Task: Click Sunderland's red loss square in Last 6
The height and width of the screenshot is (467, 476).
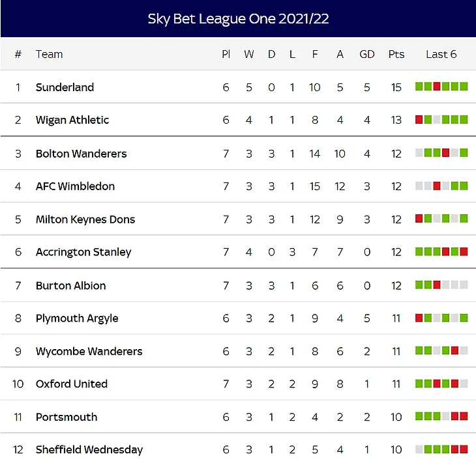Action: [x=437, y=87]
